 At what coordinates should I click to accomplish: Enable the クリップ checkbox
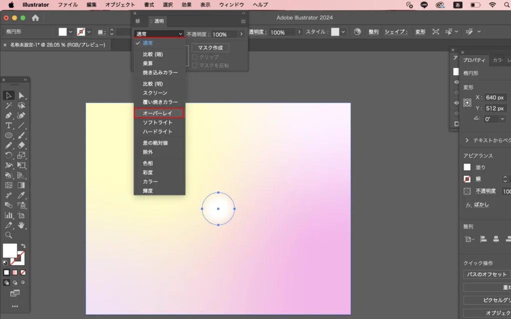click(195, 57)
